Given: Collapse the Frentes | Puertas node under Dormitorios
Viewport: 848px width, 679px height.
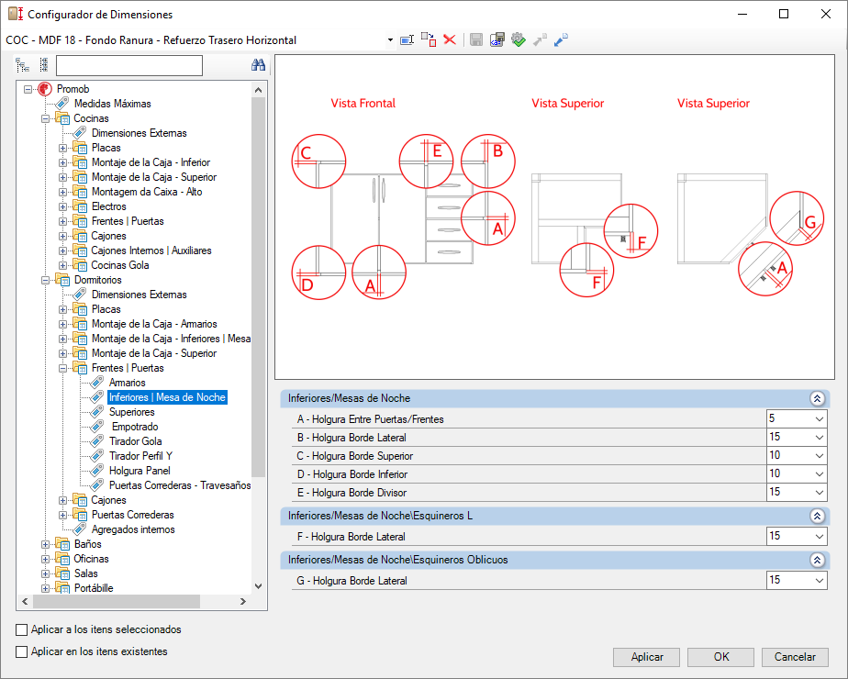Looking at the screenshot, I should (62, 368).
